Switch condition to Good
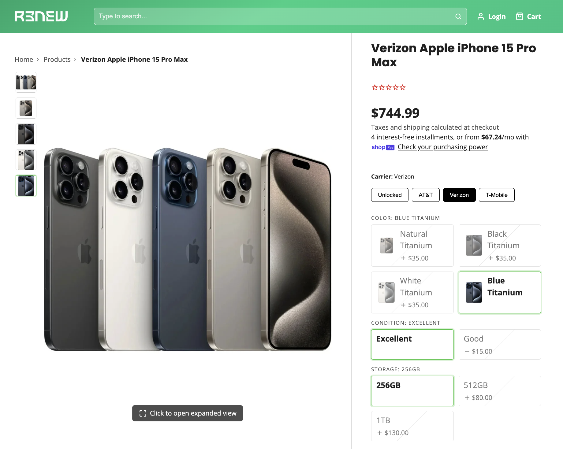563x455 pixels. click(499, 344)
